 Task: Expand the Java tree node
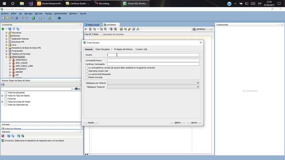[x=6, y=45]
